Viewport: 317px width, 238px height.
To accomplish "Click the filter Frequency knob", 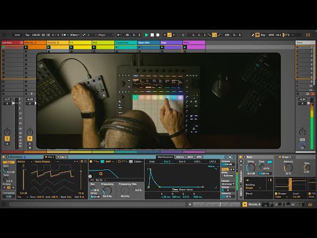I will click(108, 190).
